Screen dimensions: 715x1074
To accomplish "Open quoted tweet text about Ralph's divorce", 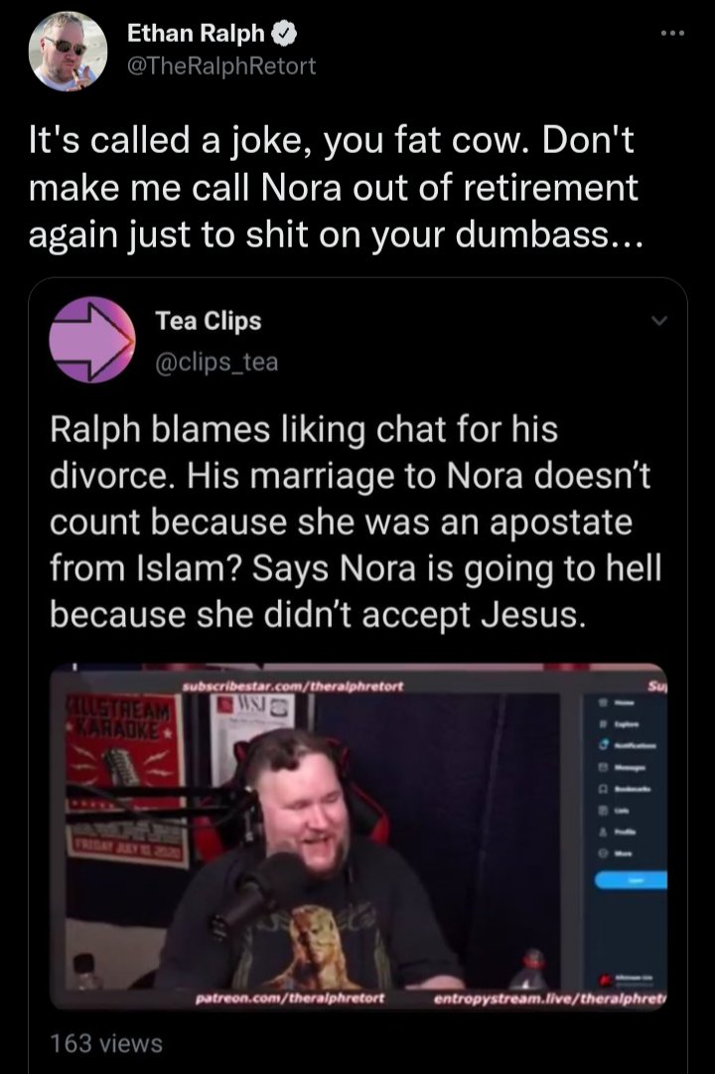I will point(356,522).
